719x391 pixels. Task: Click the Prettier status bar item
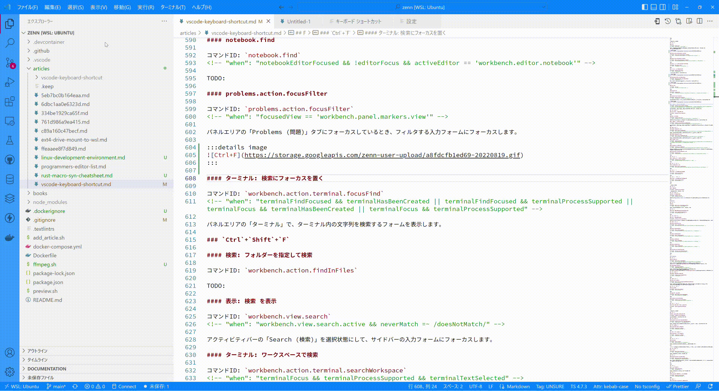[677, 387]
